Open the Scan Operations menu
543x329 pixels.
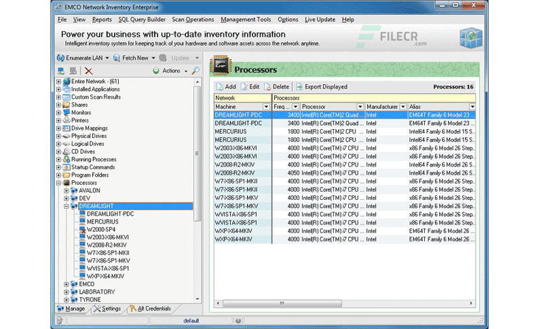point(193,20)
